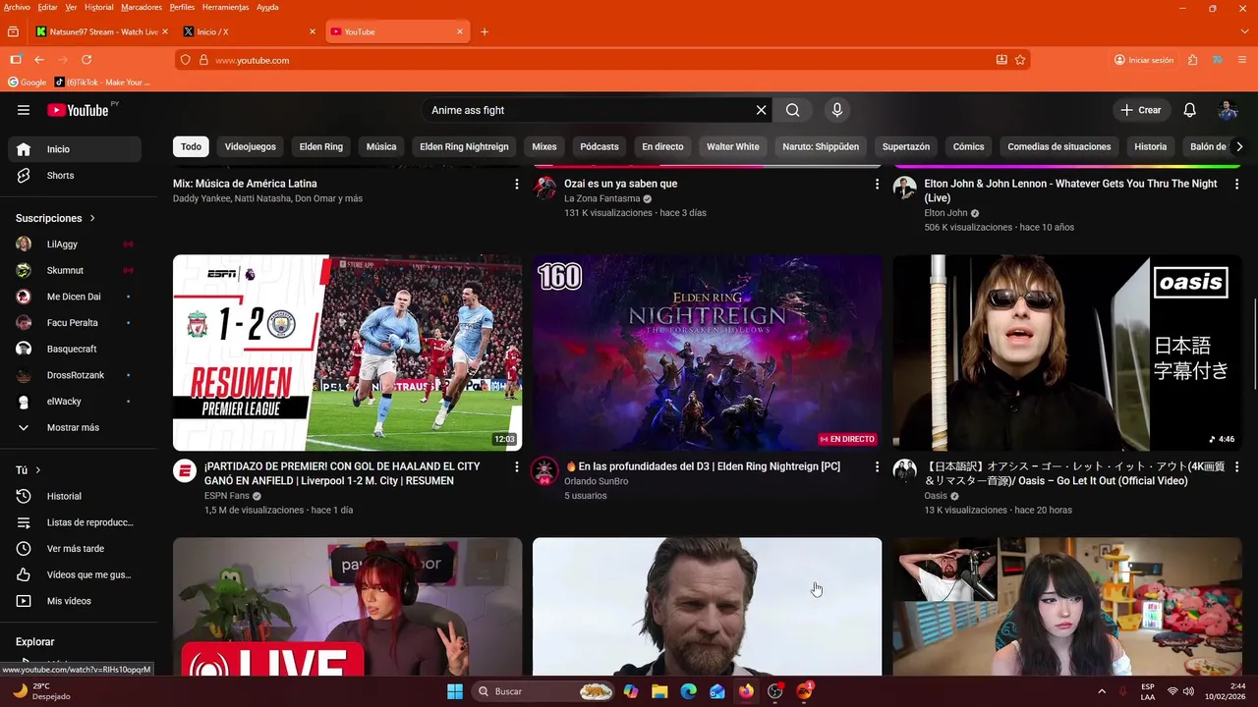Bookmark this page with star icon

[1020, 60]
